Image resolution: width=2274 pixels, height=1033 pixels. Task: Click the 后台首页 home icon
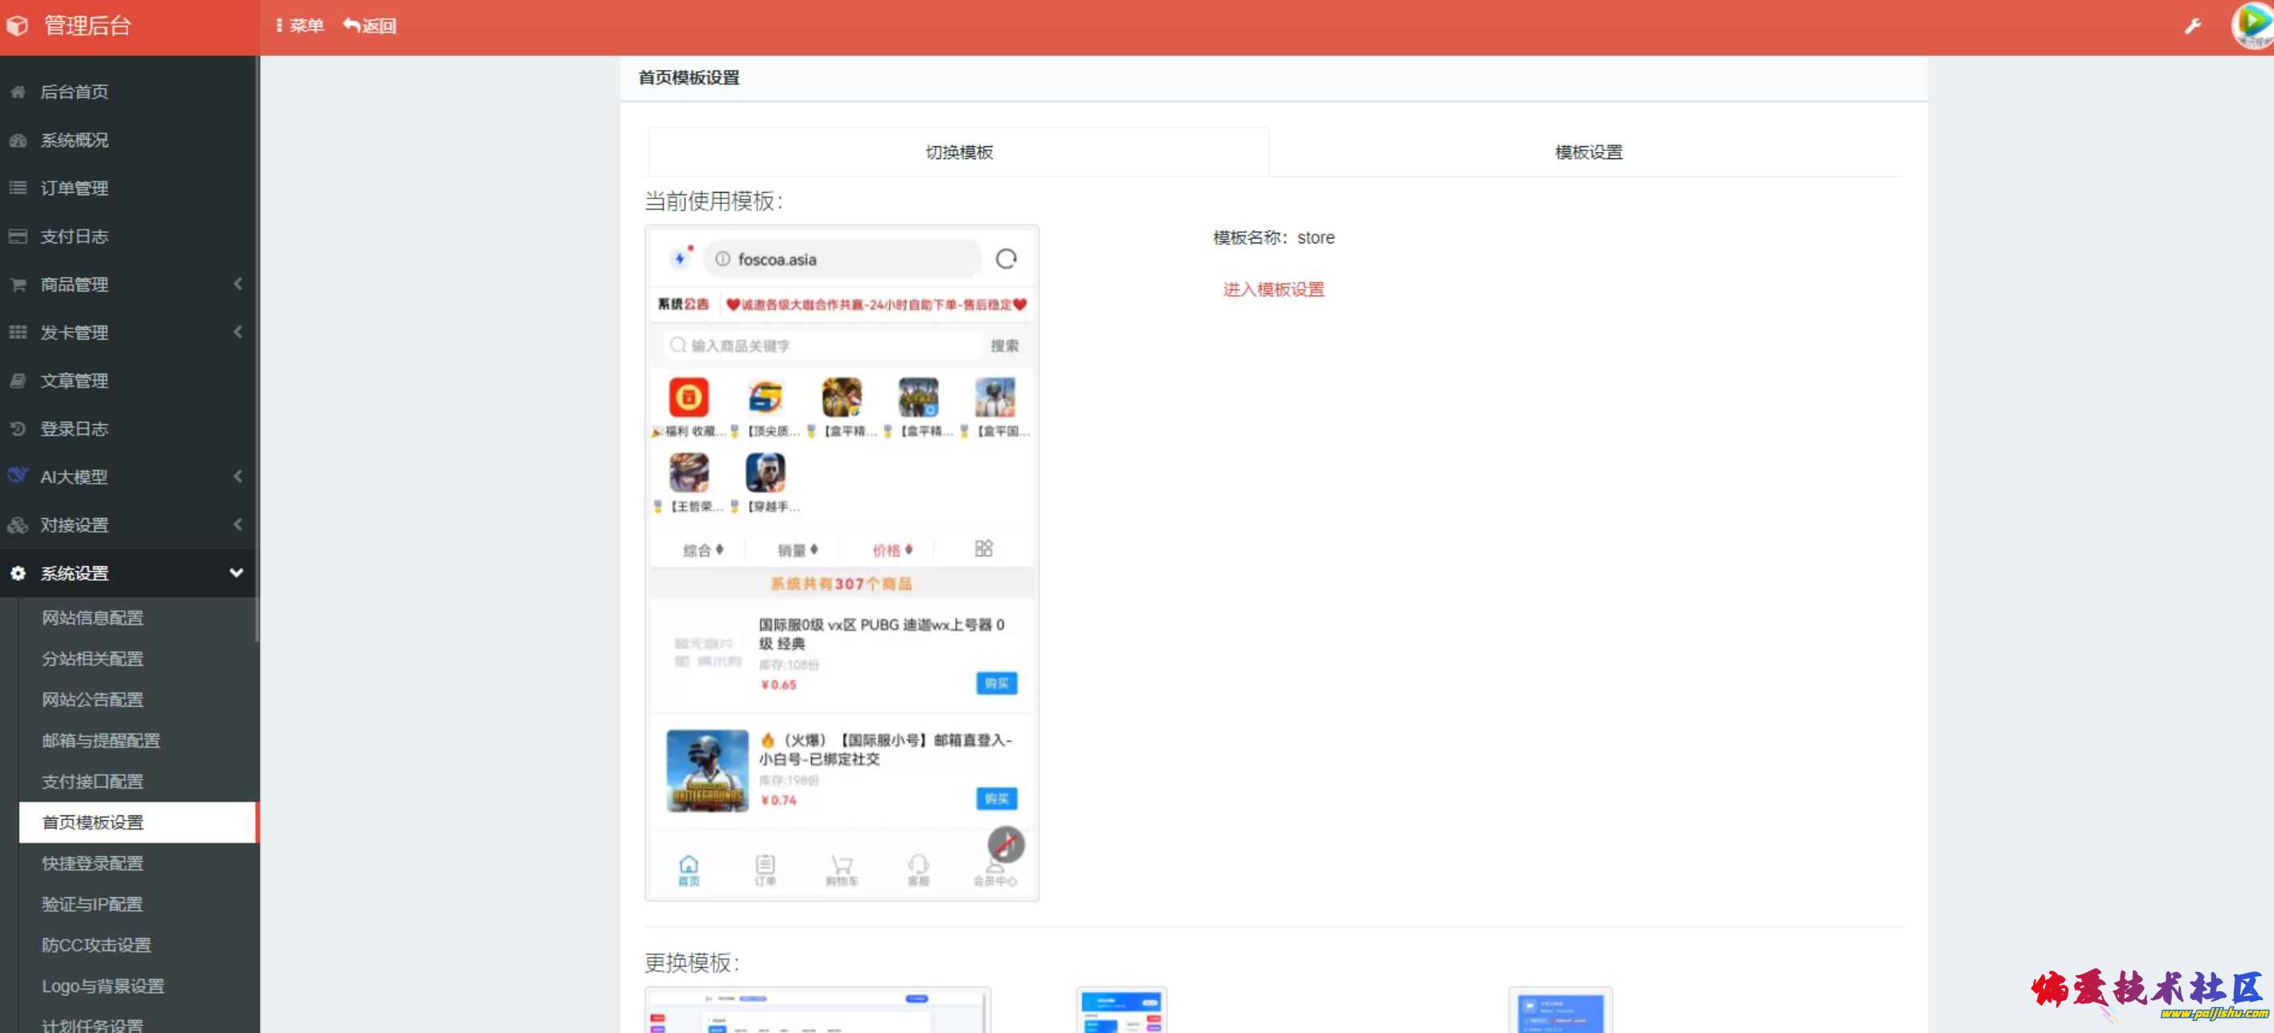click(x=18, y=92)
